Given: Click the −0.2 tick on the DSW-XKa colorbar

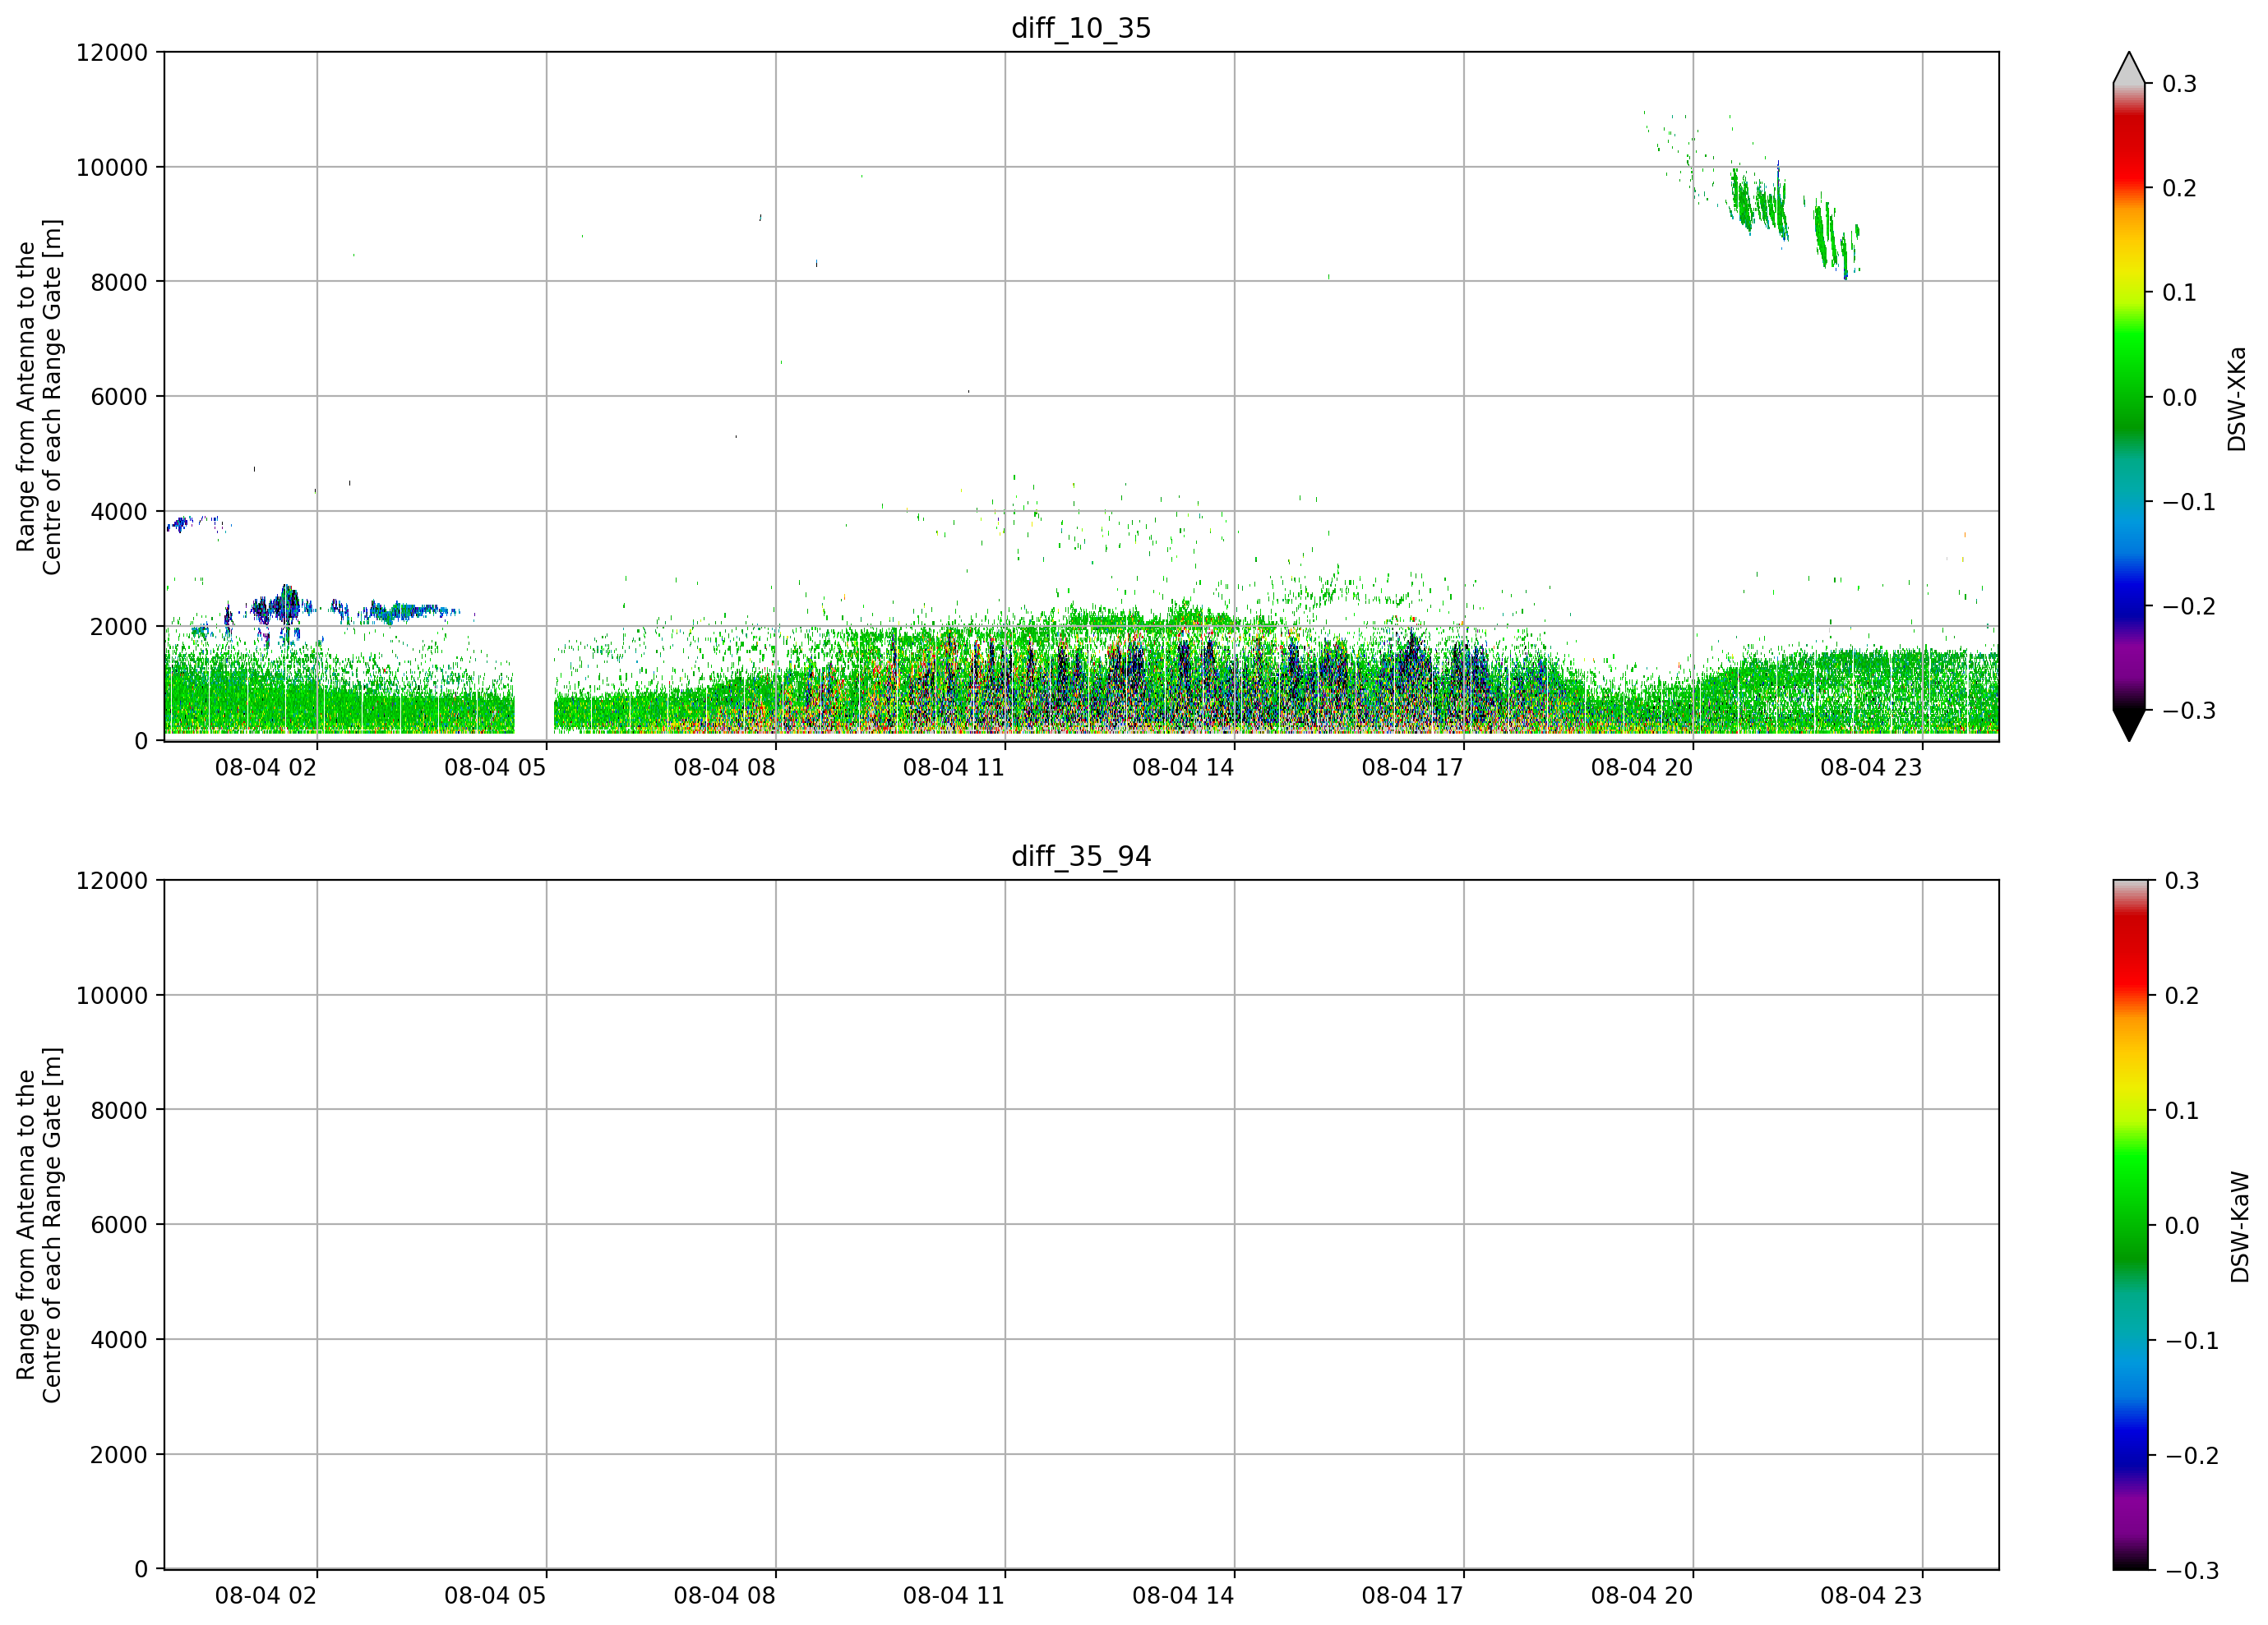Looking at the screenshot, I should coord(2189,606).
